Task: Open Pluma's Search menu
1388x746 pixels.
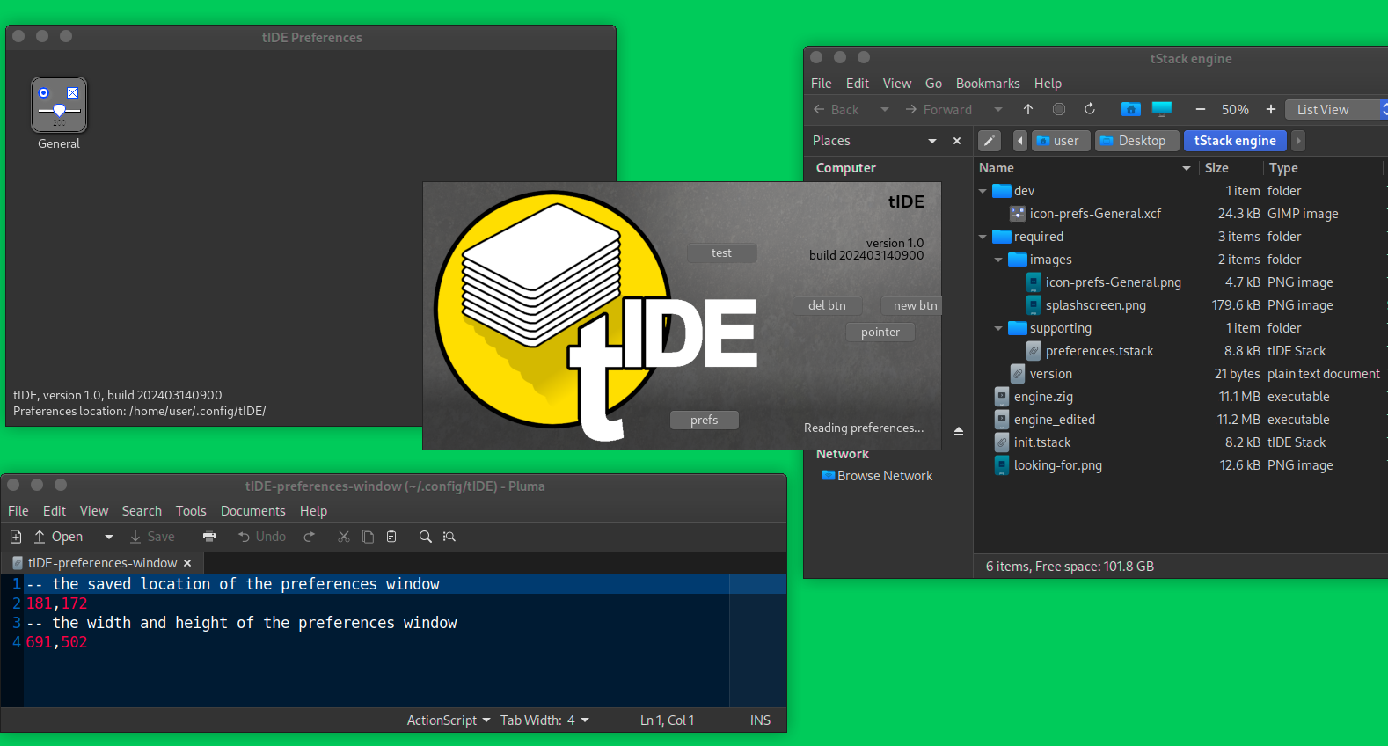Action: tap(142, 511)
